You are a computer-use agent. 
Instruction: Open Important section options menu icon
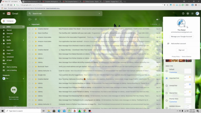(x=159, y=24)
